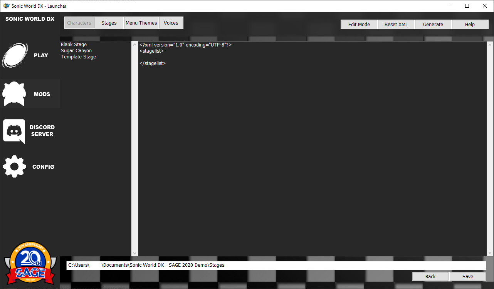Open the Discord logo icon

14,131
